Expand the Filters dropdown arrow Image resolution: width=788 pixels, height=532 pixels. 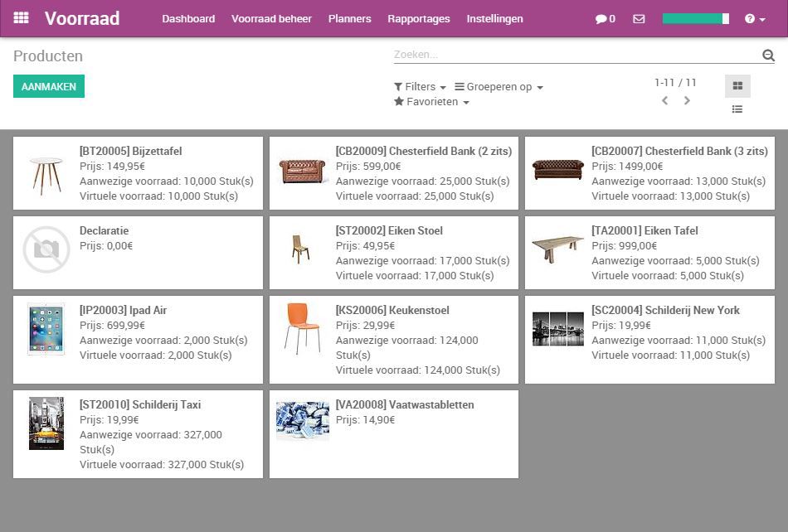441,86
